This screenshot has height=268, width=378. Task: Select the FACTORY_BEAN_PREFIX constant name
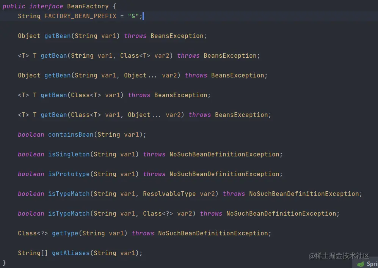(x=80, y=16)
